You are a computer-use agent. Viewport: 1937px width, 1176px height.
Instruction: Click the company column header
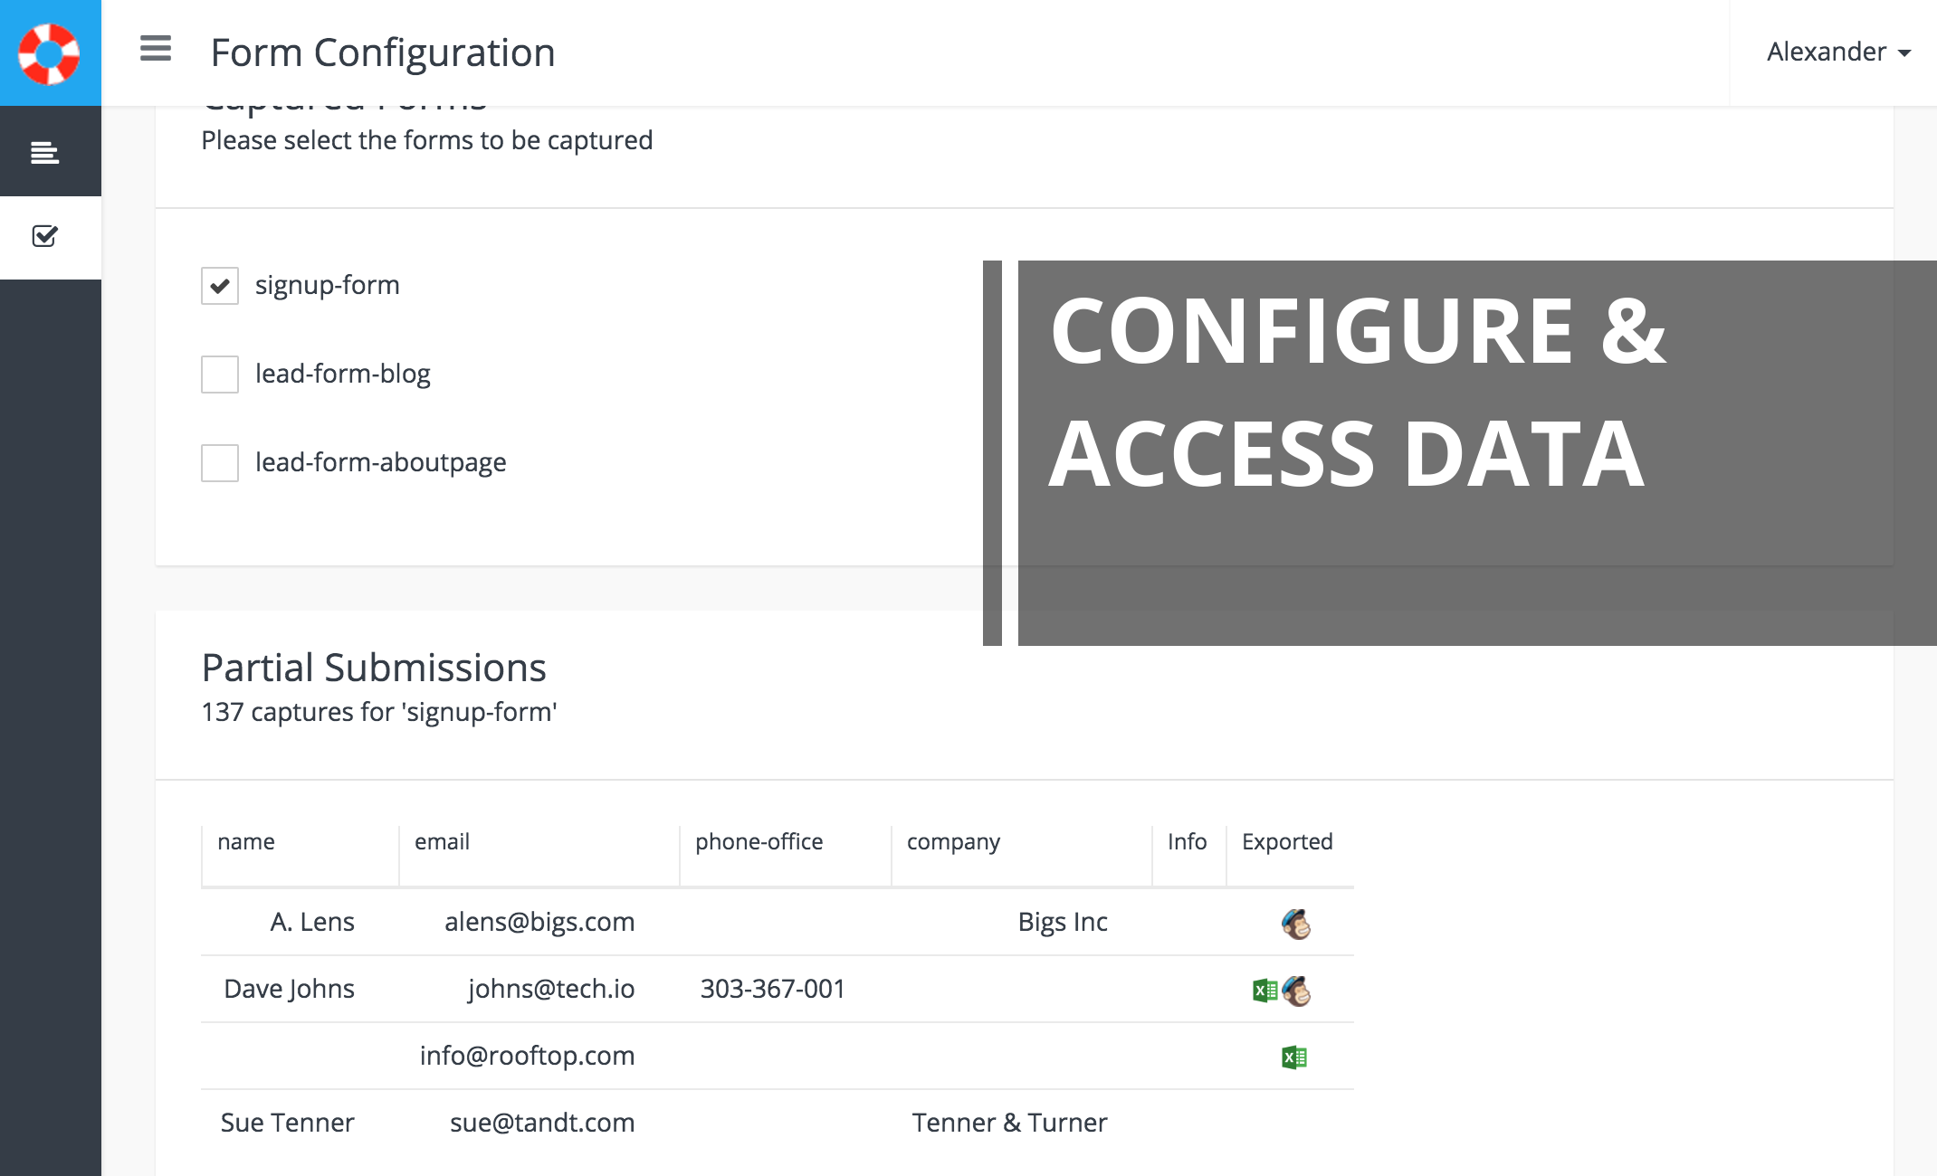tap(953, 842)
